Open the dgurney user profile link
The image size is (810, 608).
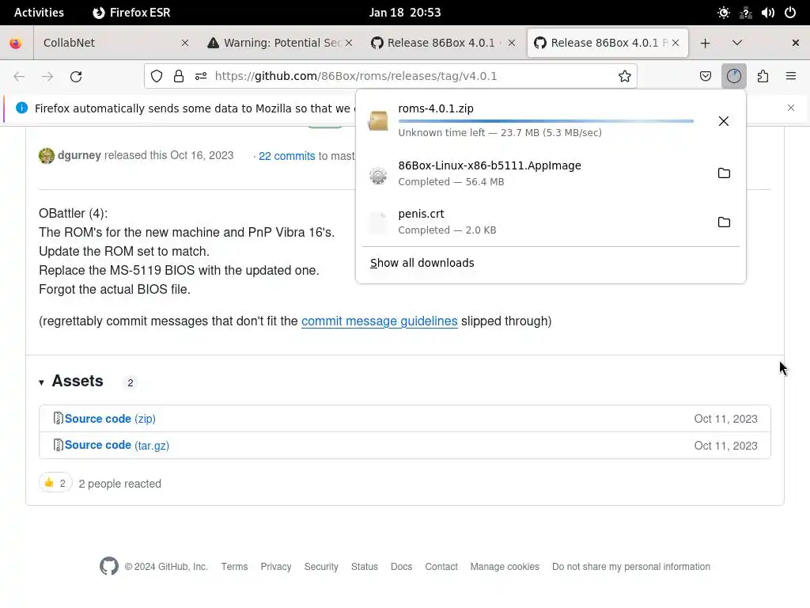[x=80, y=155]
